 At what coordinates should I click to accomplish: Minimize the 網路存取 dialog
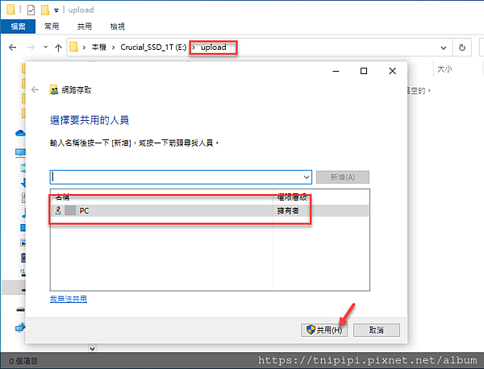click(336, 71)
